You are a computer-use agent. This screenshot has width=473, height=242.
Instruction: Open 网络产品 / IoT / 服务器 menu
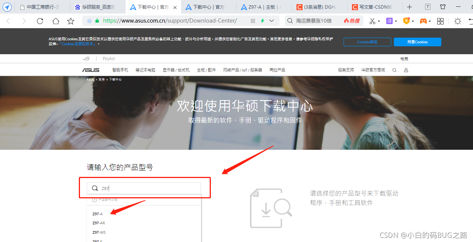pyautogui.click(x=243, y=70)
